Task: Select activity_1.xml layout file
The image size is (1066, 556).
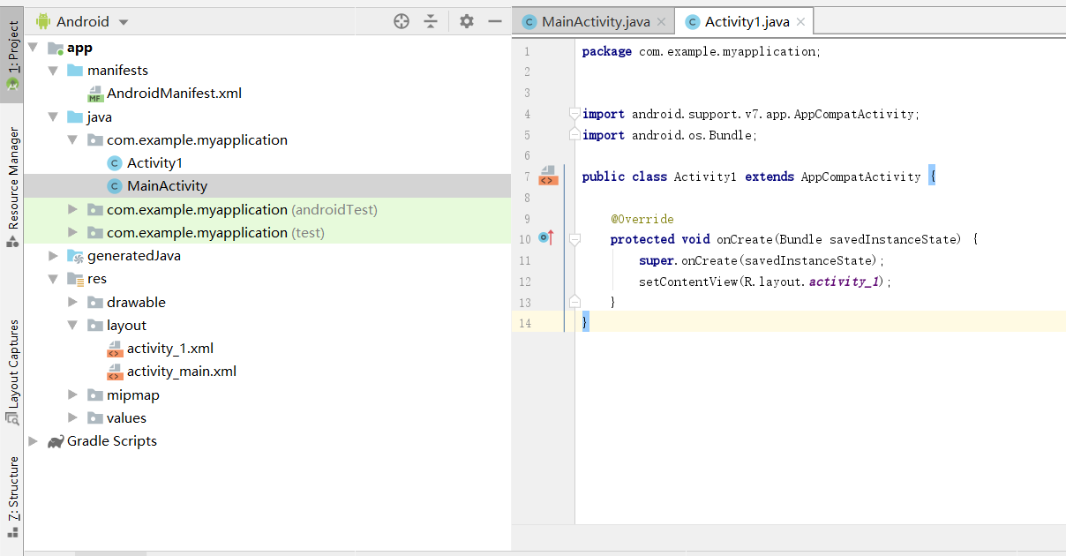Action: coord(170,348)
